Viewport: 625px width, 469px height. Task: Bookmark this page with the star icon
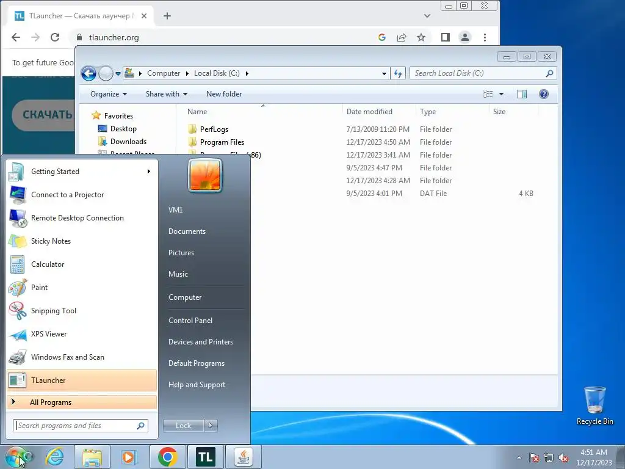click(421, 37)
